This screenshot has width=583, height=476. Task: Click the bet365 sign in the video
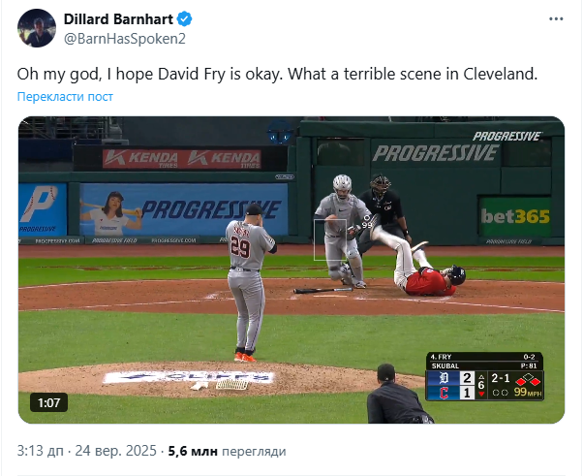click(520, 215)
